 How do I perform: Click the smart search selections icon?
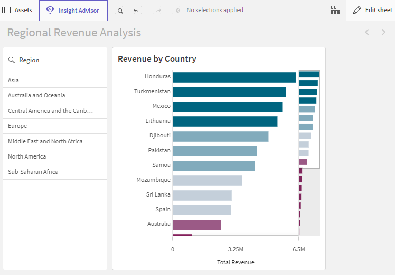tap(119, 11)
